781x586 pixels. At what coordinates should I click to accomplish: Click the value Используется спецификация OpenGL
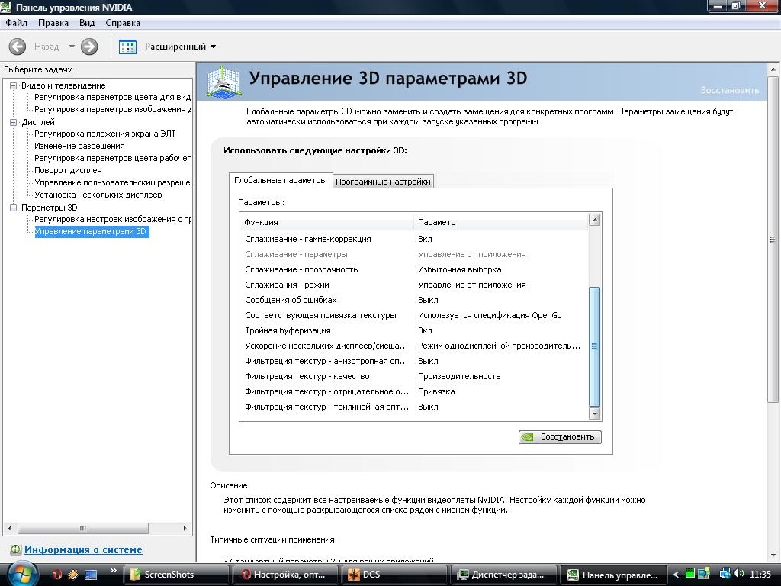point(489,315)
